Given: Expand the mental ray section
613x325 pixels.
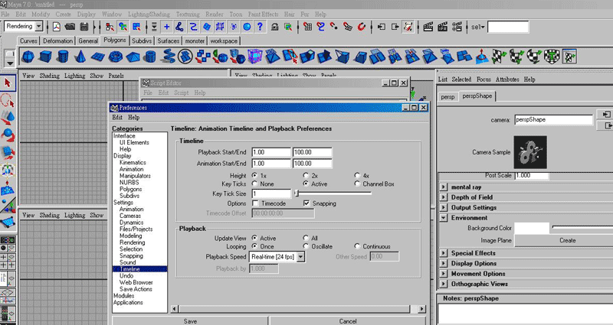Looking at the screenshot, I should coord(444,187).
